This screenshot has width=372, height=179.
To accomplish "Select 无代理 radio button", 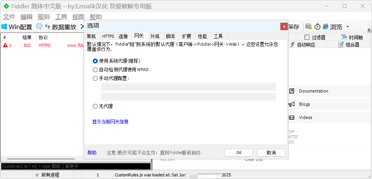I will (95, 106).
